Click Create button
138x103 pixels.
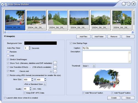point(114,98)
